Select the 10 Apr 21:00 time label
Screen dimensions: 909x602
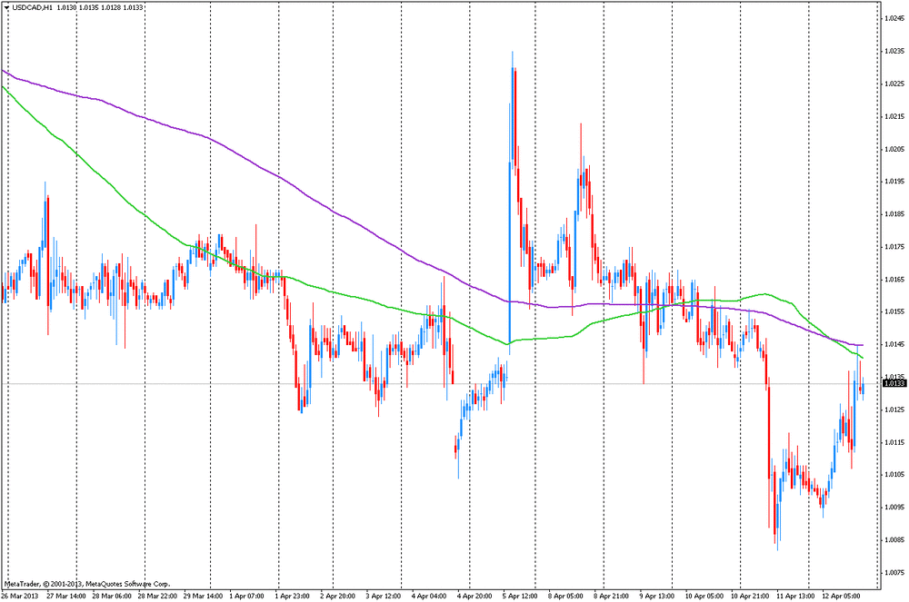pos(750,596)
